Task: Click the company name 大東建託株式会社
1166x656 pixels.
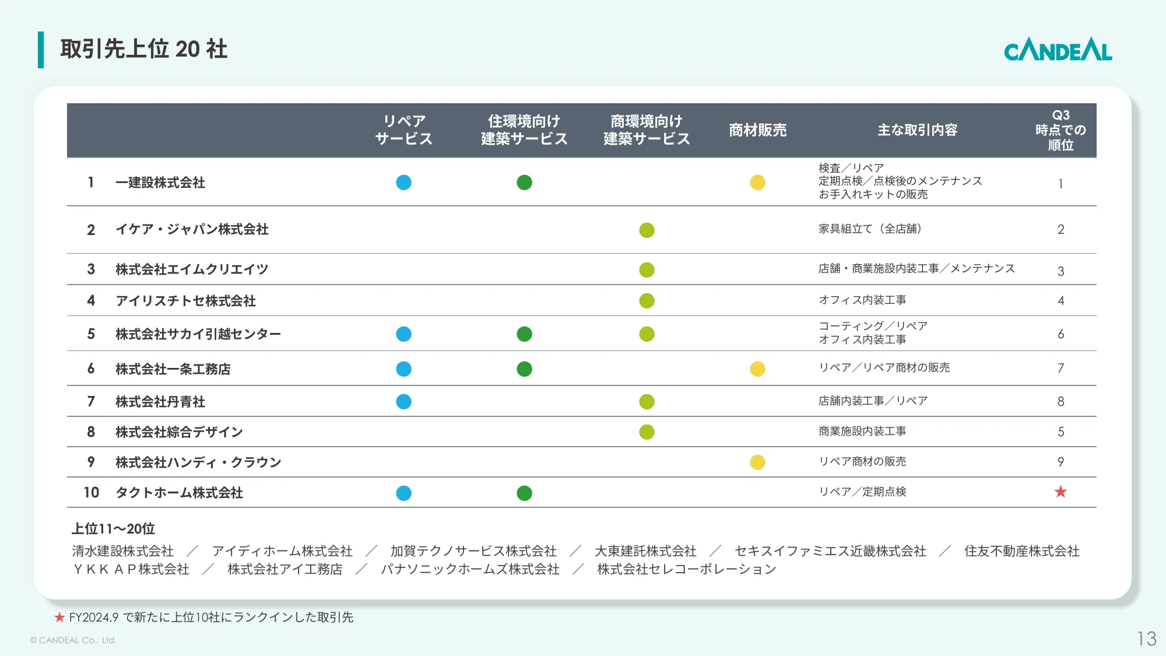Action: [x=645, y=551]
